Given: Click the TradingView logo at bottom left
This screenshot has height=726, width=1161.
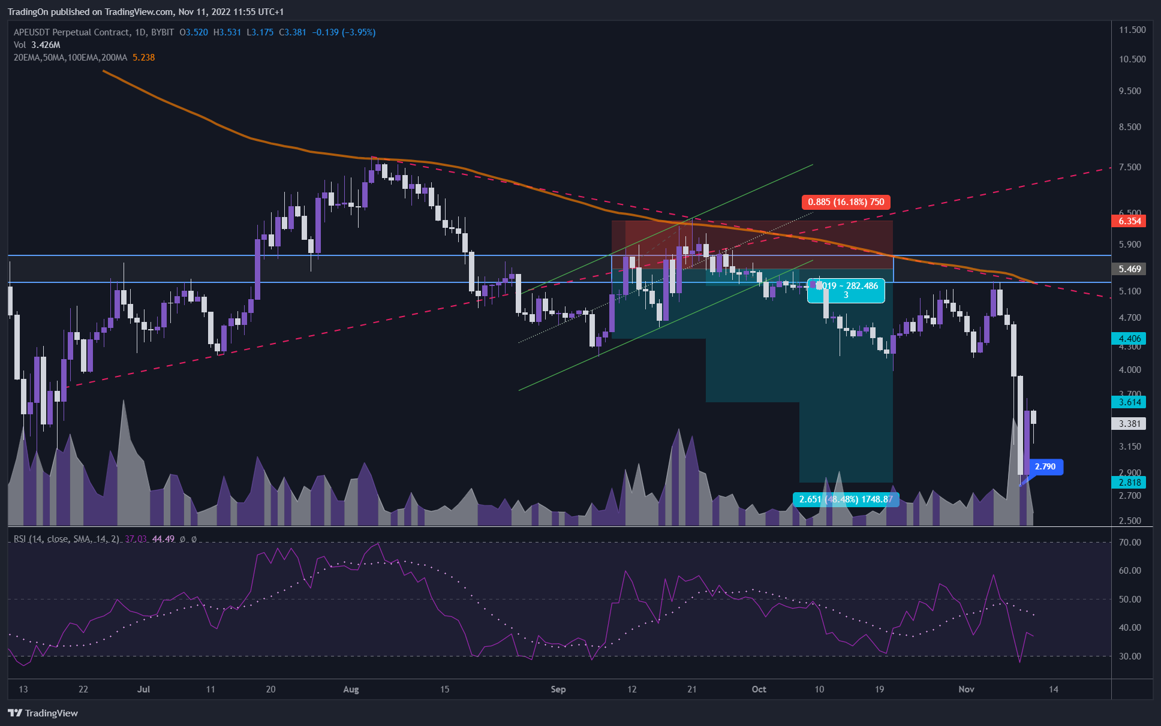Looking at the screenshot, I should (43, 713).
